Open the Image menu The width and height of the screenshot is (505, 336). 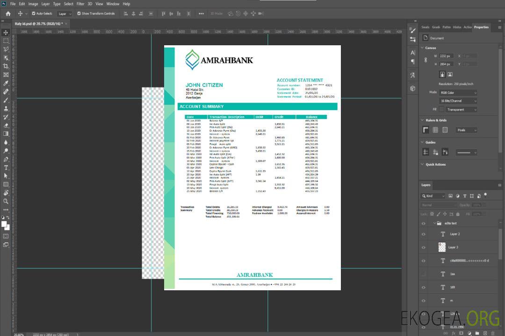coord(33,4)
